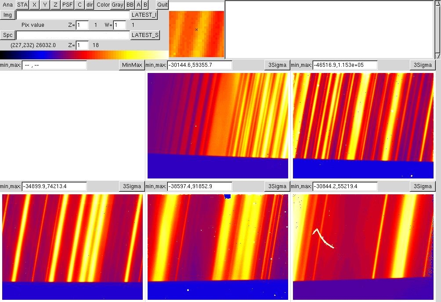This screenshot has height=302, width=441.
Task: Pick colormap B
Action: 145,5
